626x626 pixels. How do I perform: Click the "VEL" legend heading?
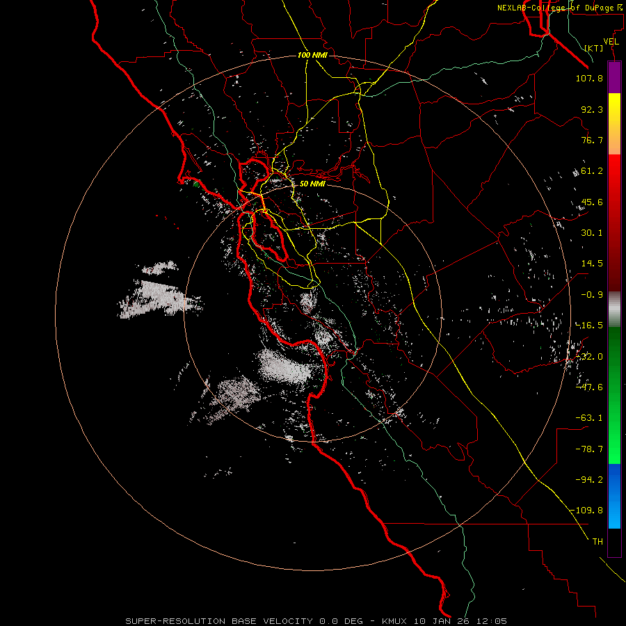[611, 42]
